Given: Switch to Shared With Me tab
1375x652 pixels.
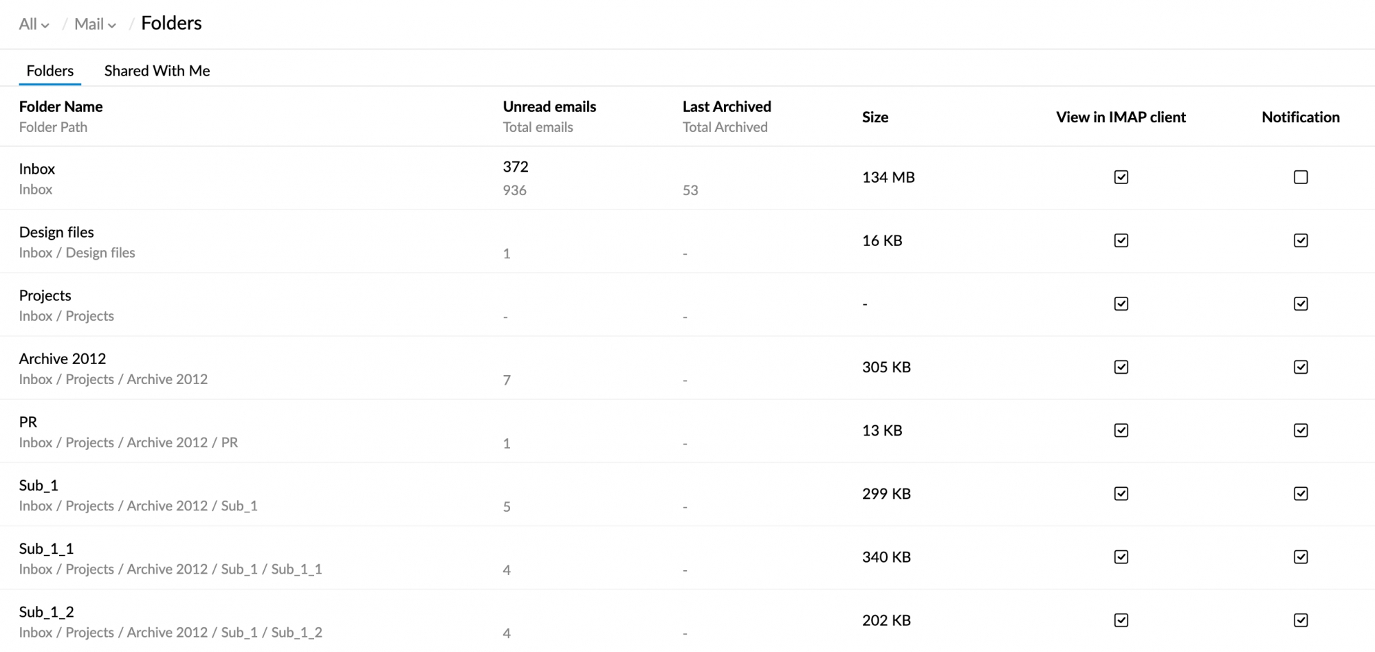Looking at the screenshot, I should pos(157,71).
